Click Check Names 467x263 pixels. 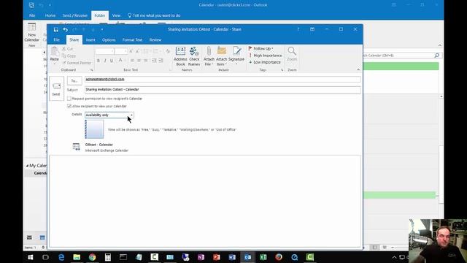[194, 56]
